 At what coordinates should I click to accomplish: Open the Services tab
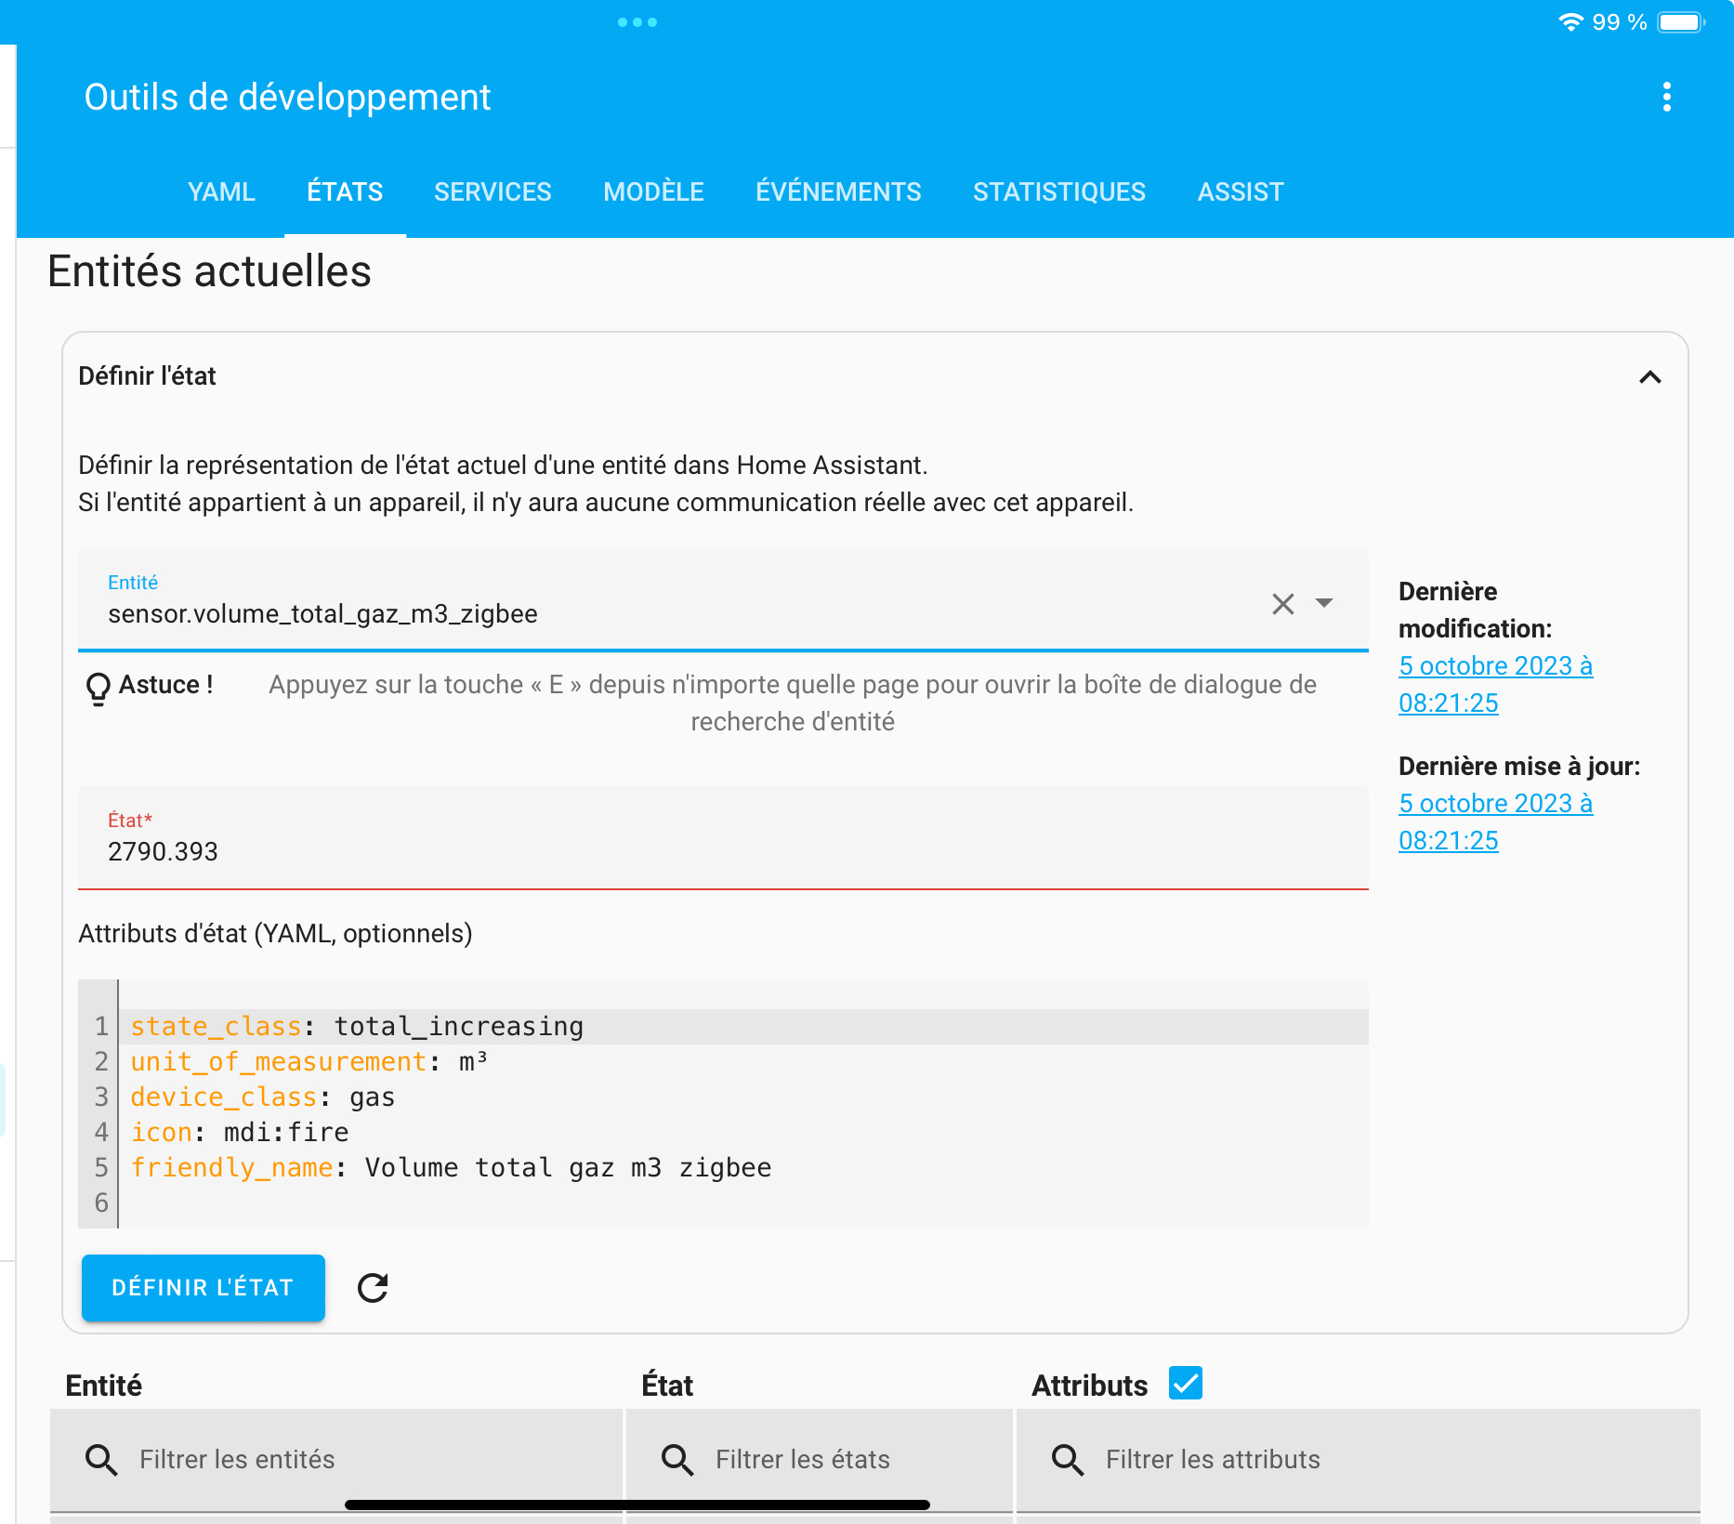click(x=493, y=192)
